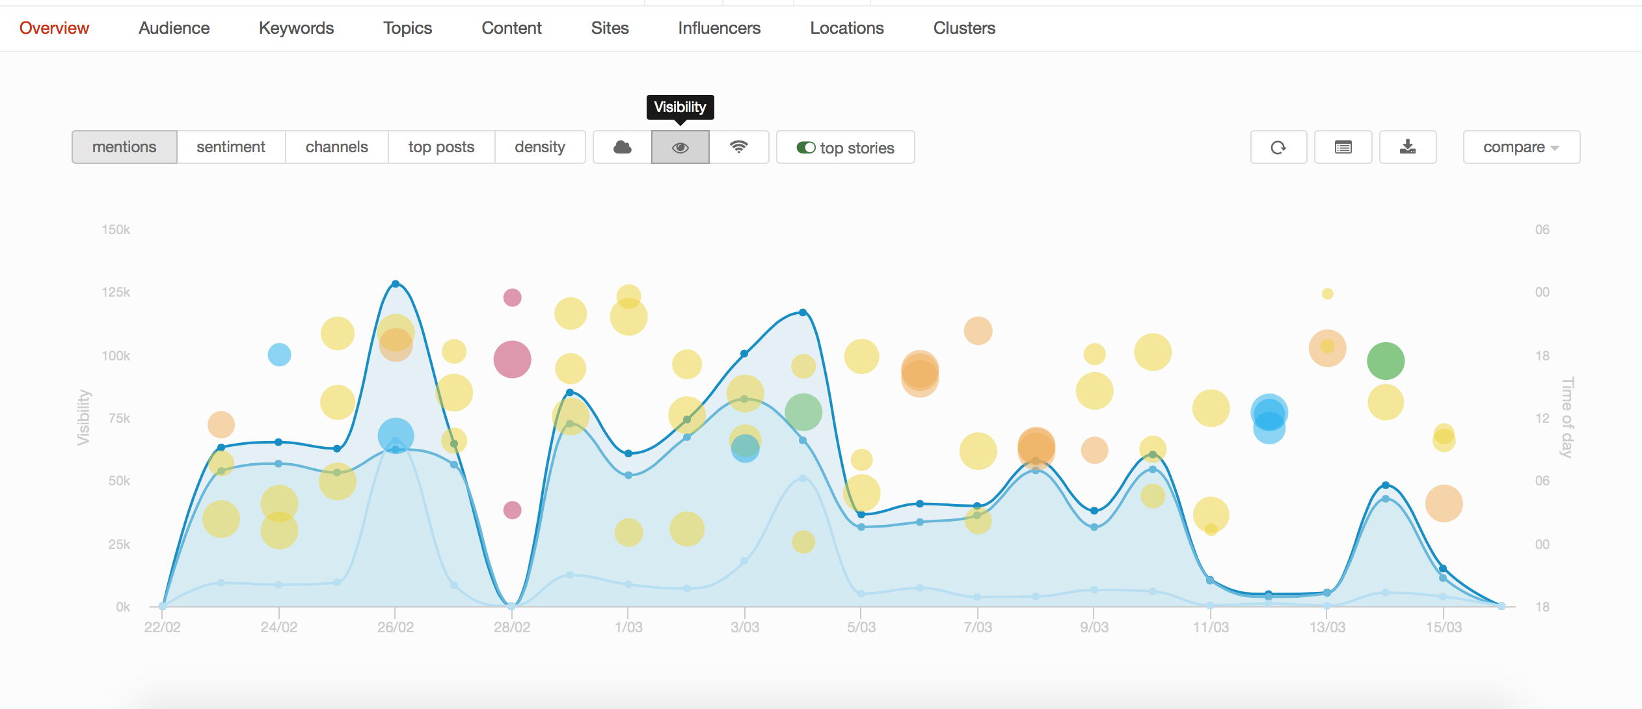Select the mentions chart mode
The image size is (1642, 709).
pos(124,147)
